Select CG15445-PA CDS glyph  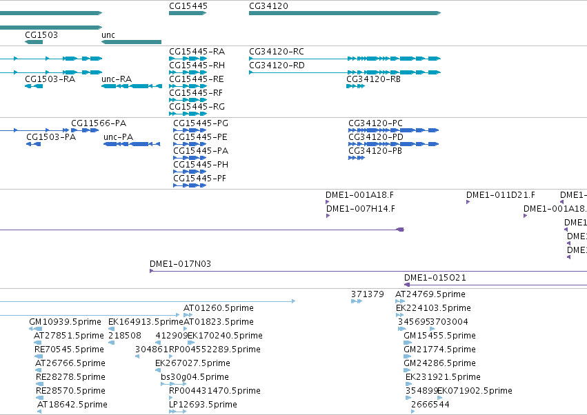click(x=190, y=158)
